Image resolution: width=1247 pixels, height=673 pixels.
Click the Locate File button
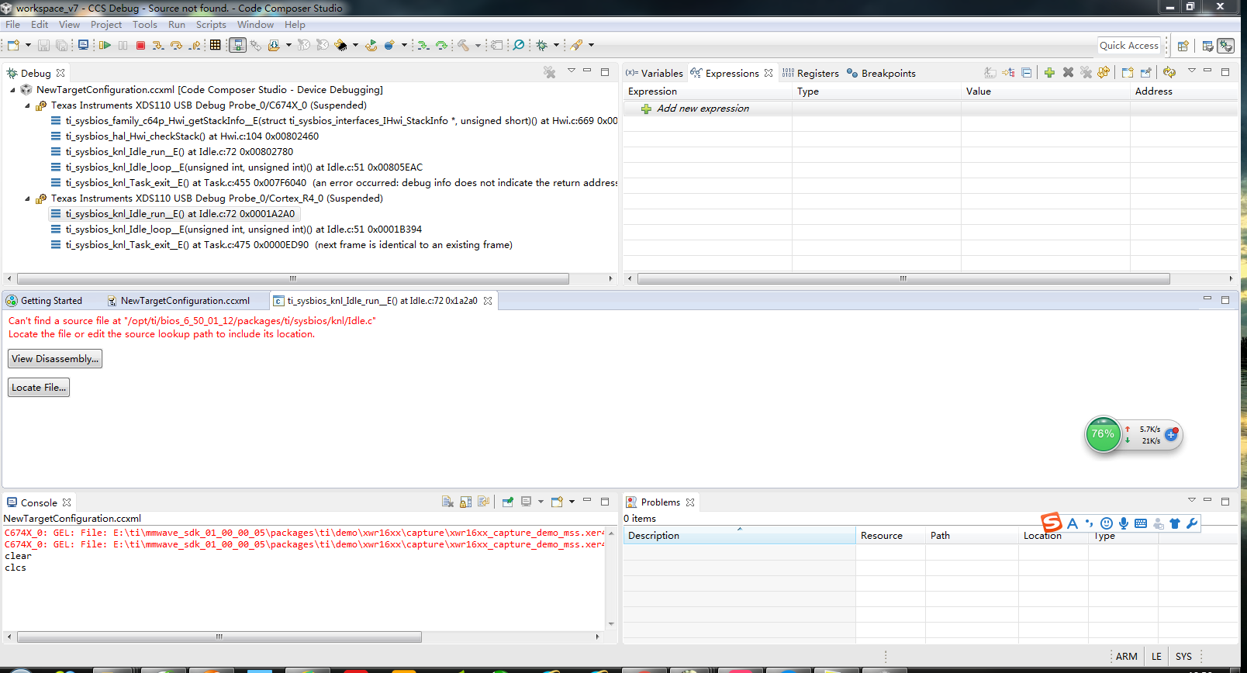point(39,388)
